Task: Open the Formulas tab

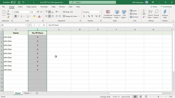Action: click(x=44, y=7)
